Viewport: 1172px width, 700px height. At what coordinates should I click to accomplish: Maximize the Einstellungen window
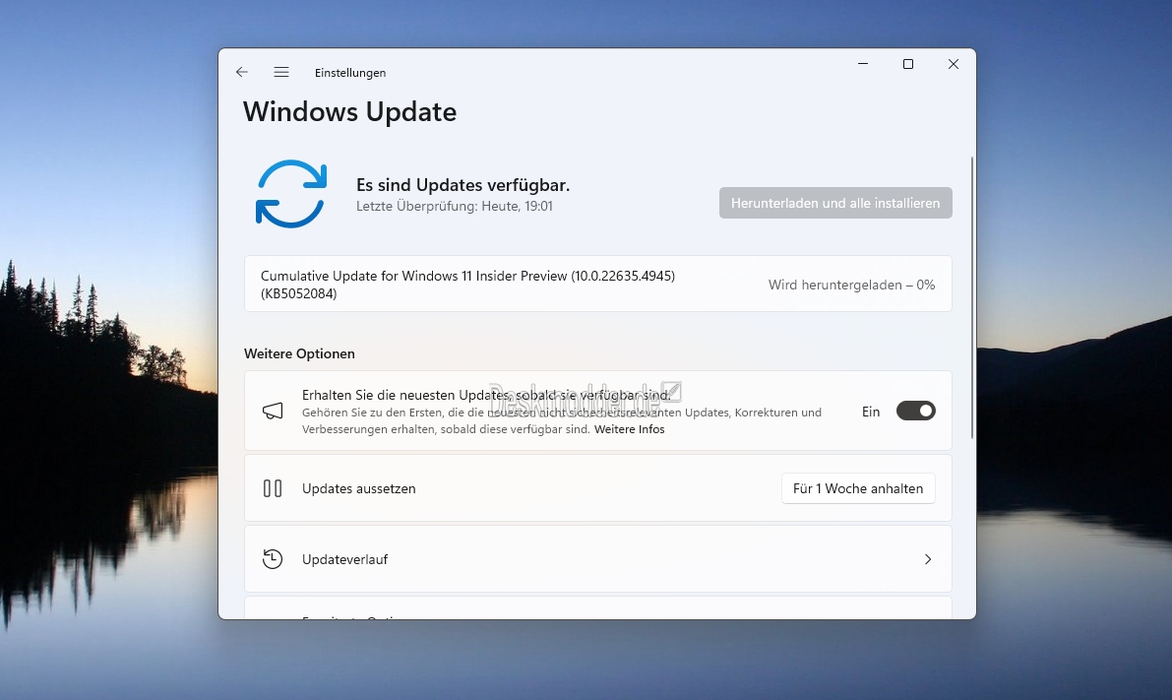point(908,64)
